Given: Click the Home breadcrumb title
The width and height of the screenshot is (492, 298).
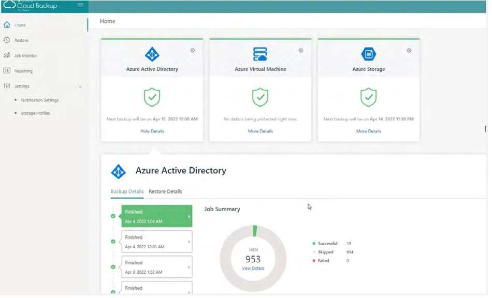Looking at the screenshot, I should pos(108,21).
